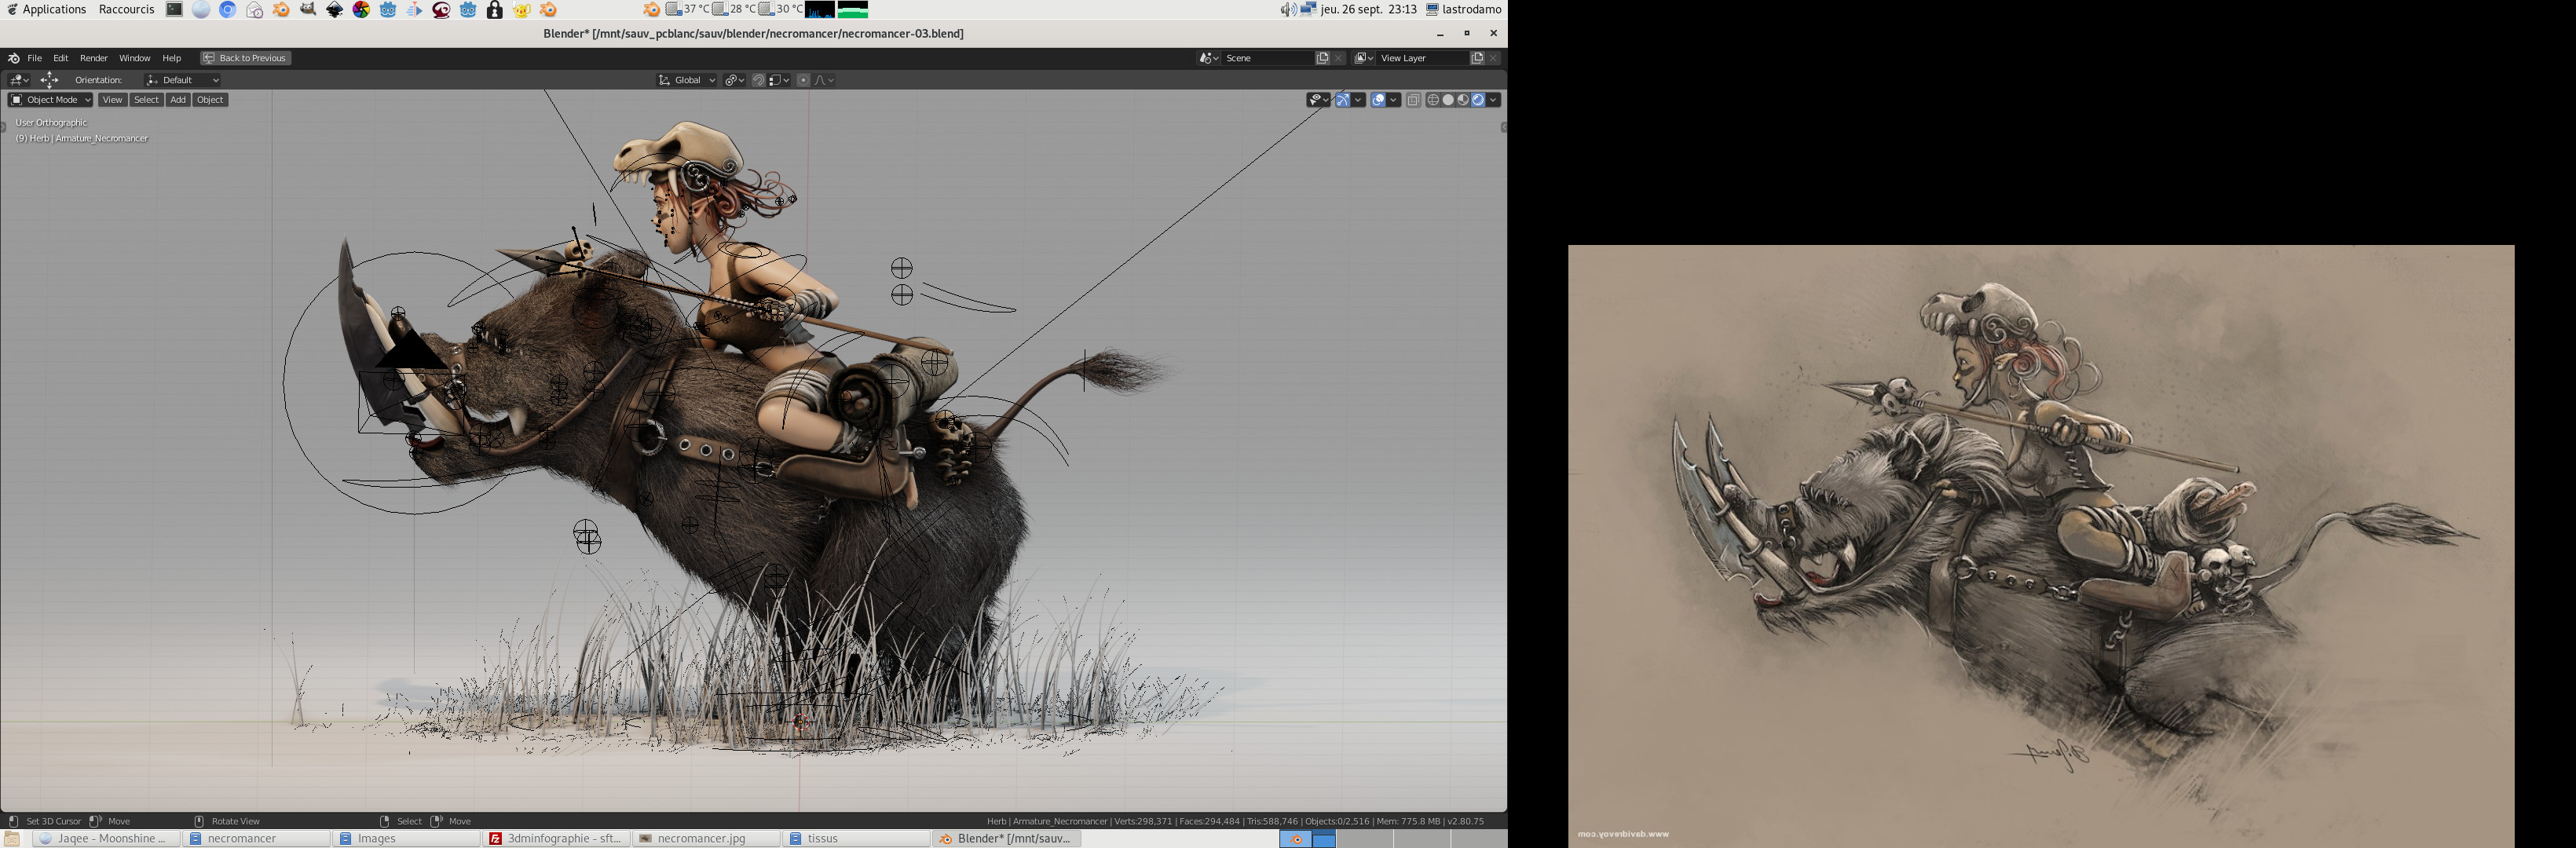Expand the shading options arrow
Screen dimensions: 2576x848
1494,100
